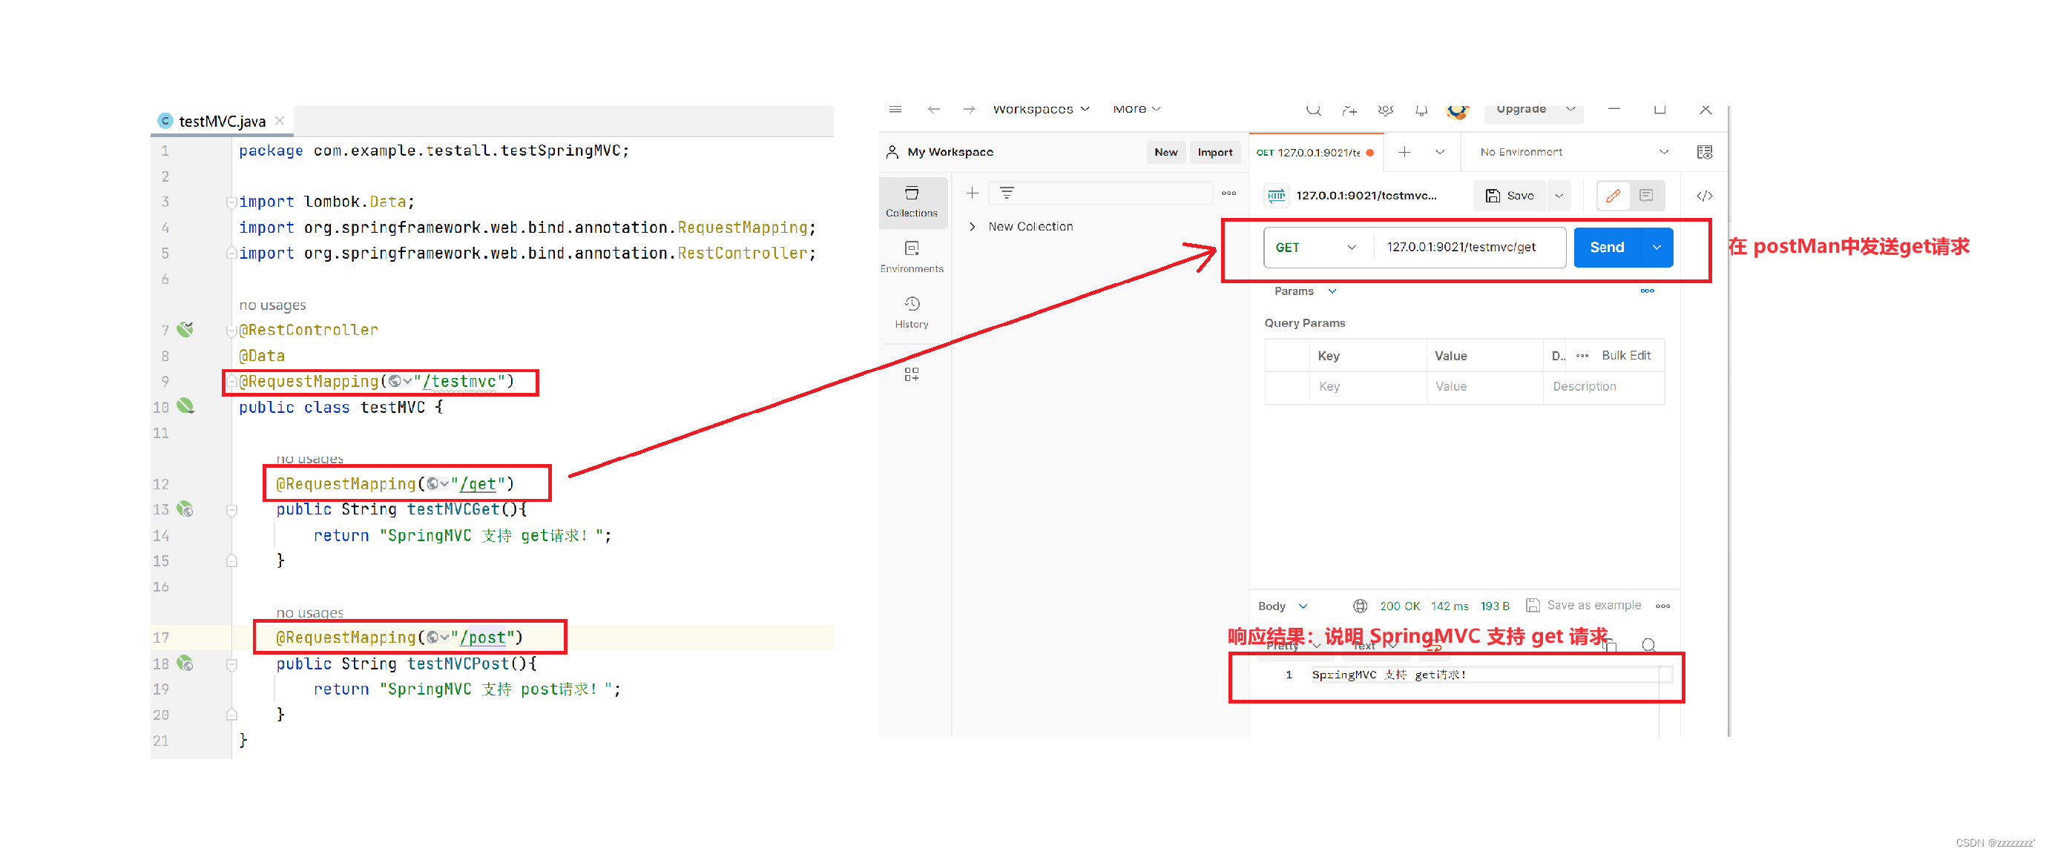Click gutter endpoint icon on line 13
Viewport: 2046px width, 854px height.
[185, 509]
